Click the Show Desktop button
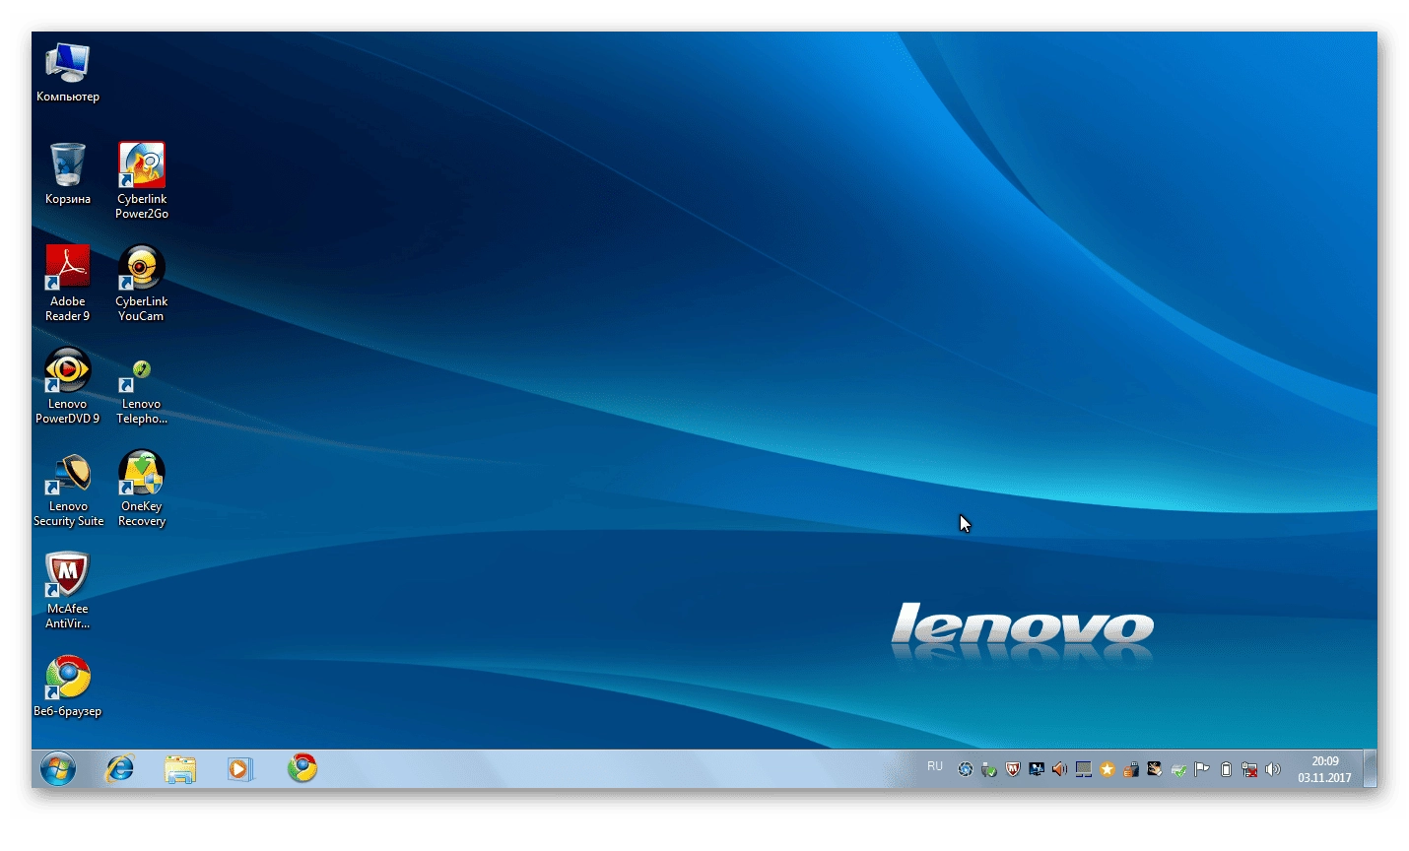The height and width of the screenshot is (851, 1409). click(x=1370, y=768)
